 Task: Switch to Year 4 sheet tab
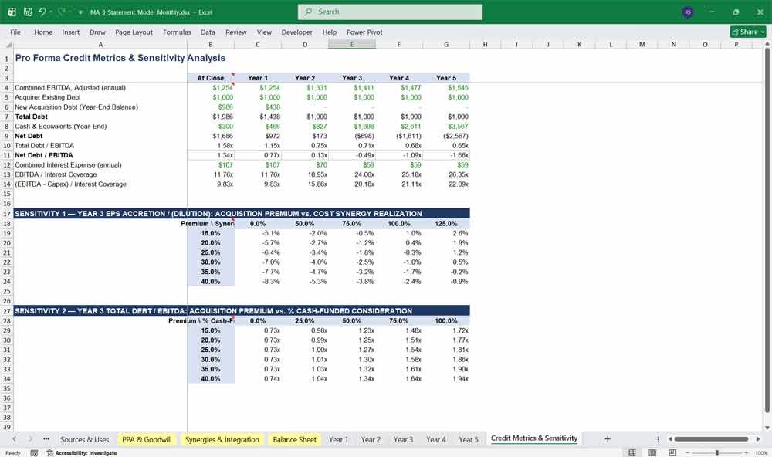(435, 439)
